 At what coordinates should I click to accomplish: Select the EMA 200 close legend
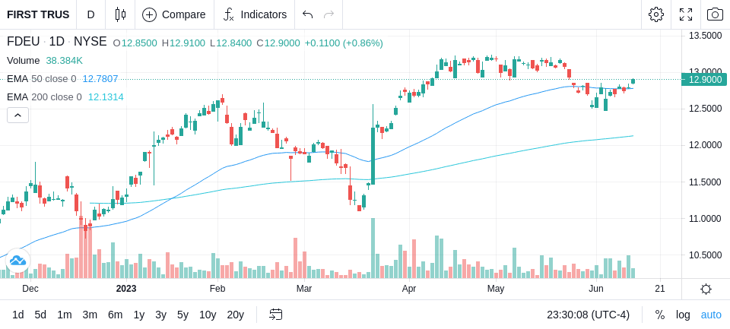[x=44, y=97]
